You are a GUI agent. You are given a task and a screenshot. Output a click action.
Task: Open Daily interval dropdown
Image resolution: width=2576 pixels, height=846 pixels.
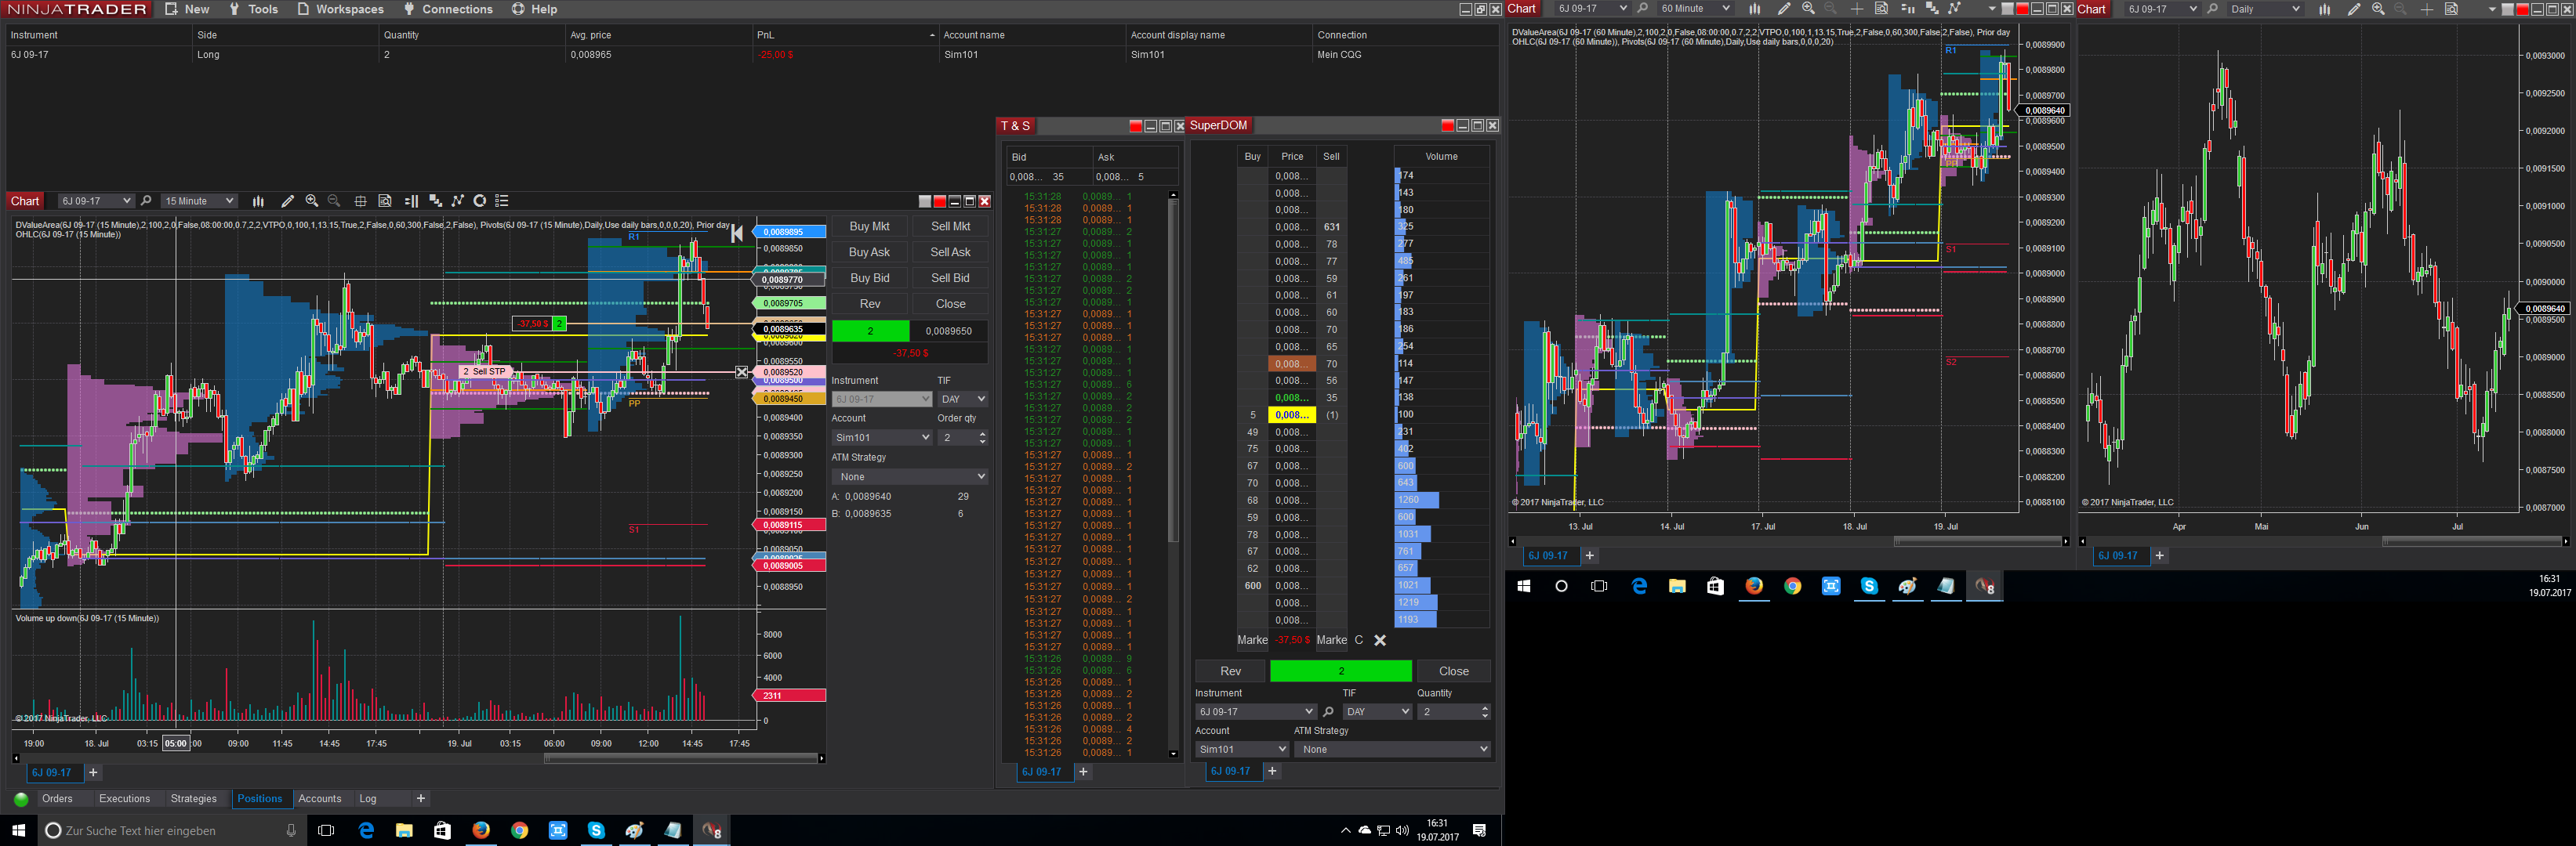(2265, 9)
